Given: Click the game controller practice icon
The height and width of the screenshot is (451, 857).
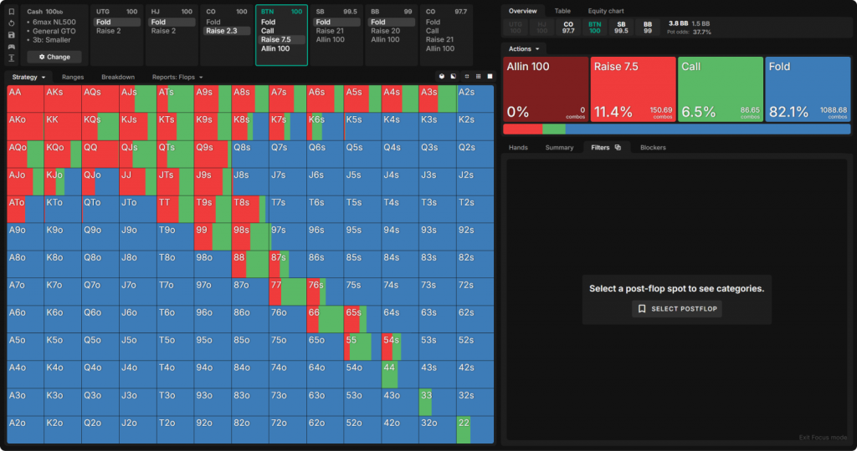Looking at the screenshot, I should click(11, 46).
